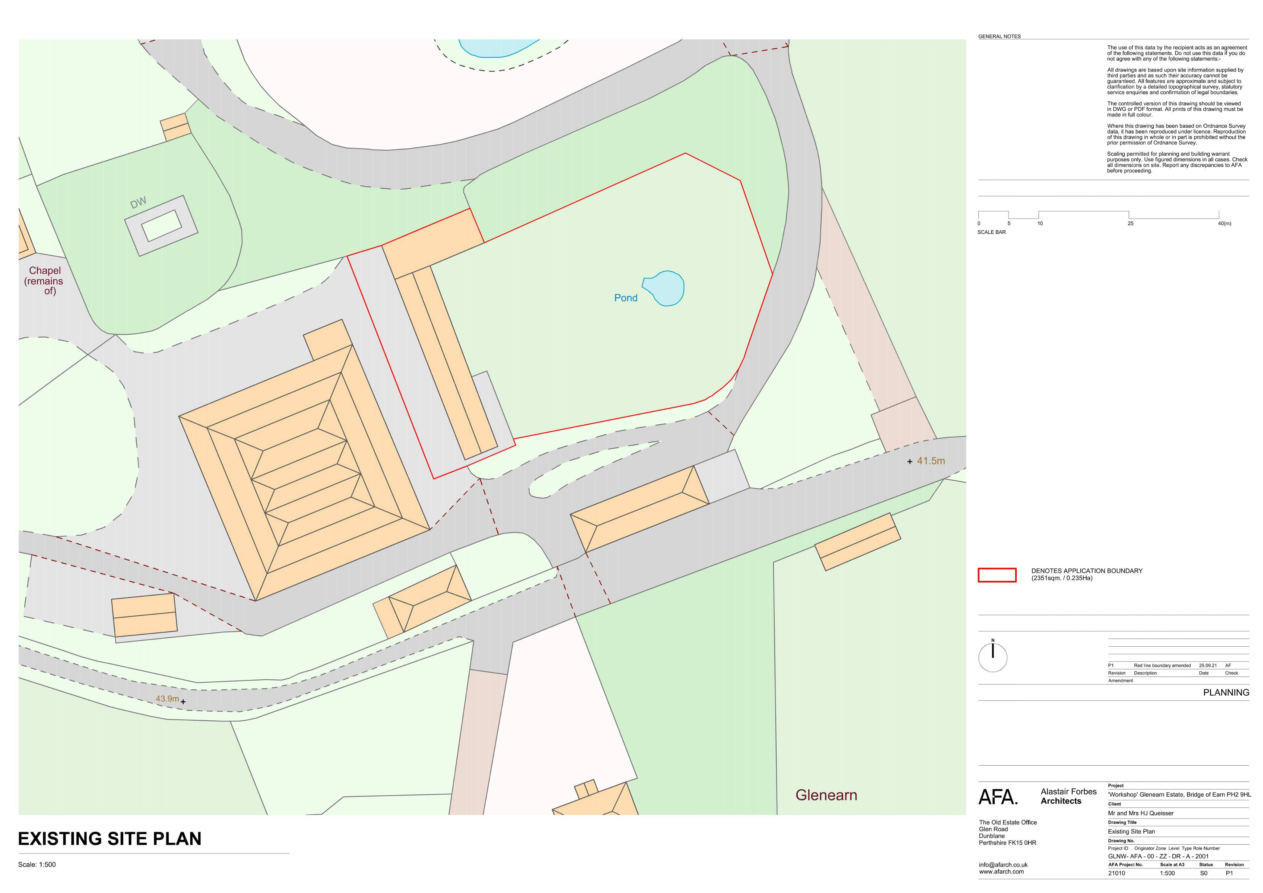Viewport: 1263px width, 893px height.
Task: Click the 41.5m spot height label
Action: tap(931, 461)
